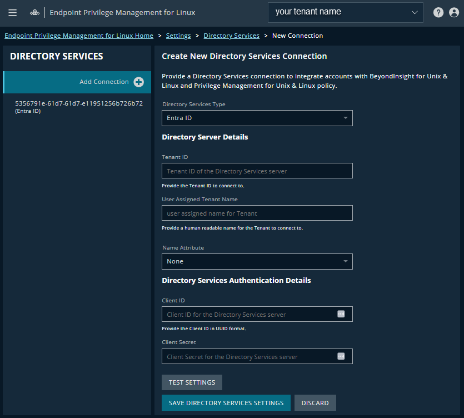The width and height of the screenshot is (464, 418).
Task: Open the Directory Services Type dropdown
Action: point(257,118)
